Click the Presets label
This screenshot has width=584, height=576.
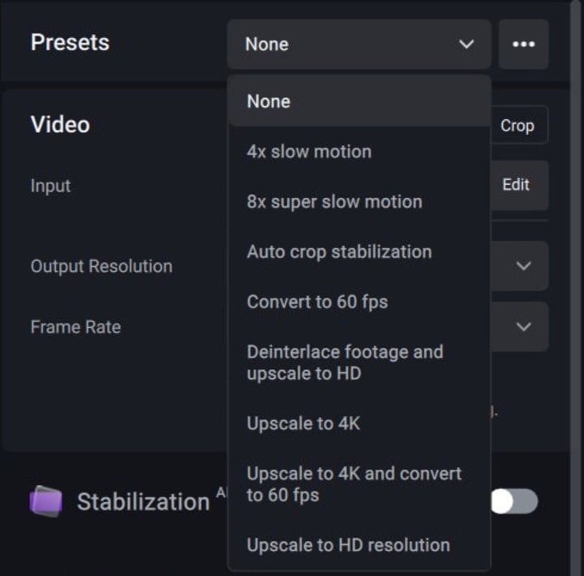(x=70, y=42)
